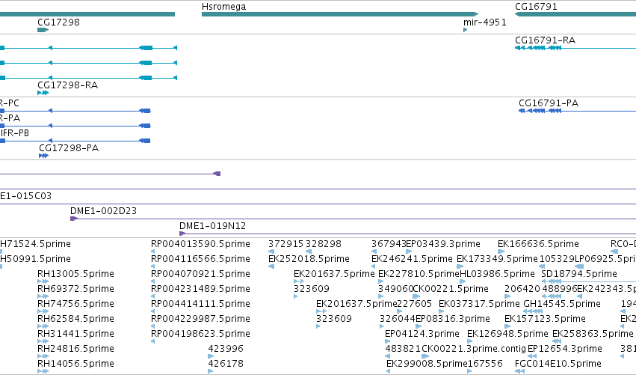Select the EK252018.5prime EST label
Screen dimensions: 636x375
coord(309,259)
